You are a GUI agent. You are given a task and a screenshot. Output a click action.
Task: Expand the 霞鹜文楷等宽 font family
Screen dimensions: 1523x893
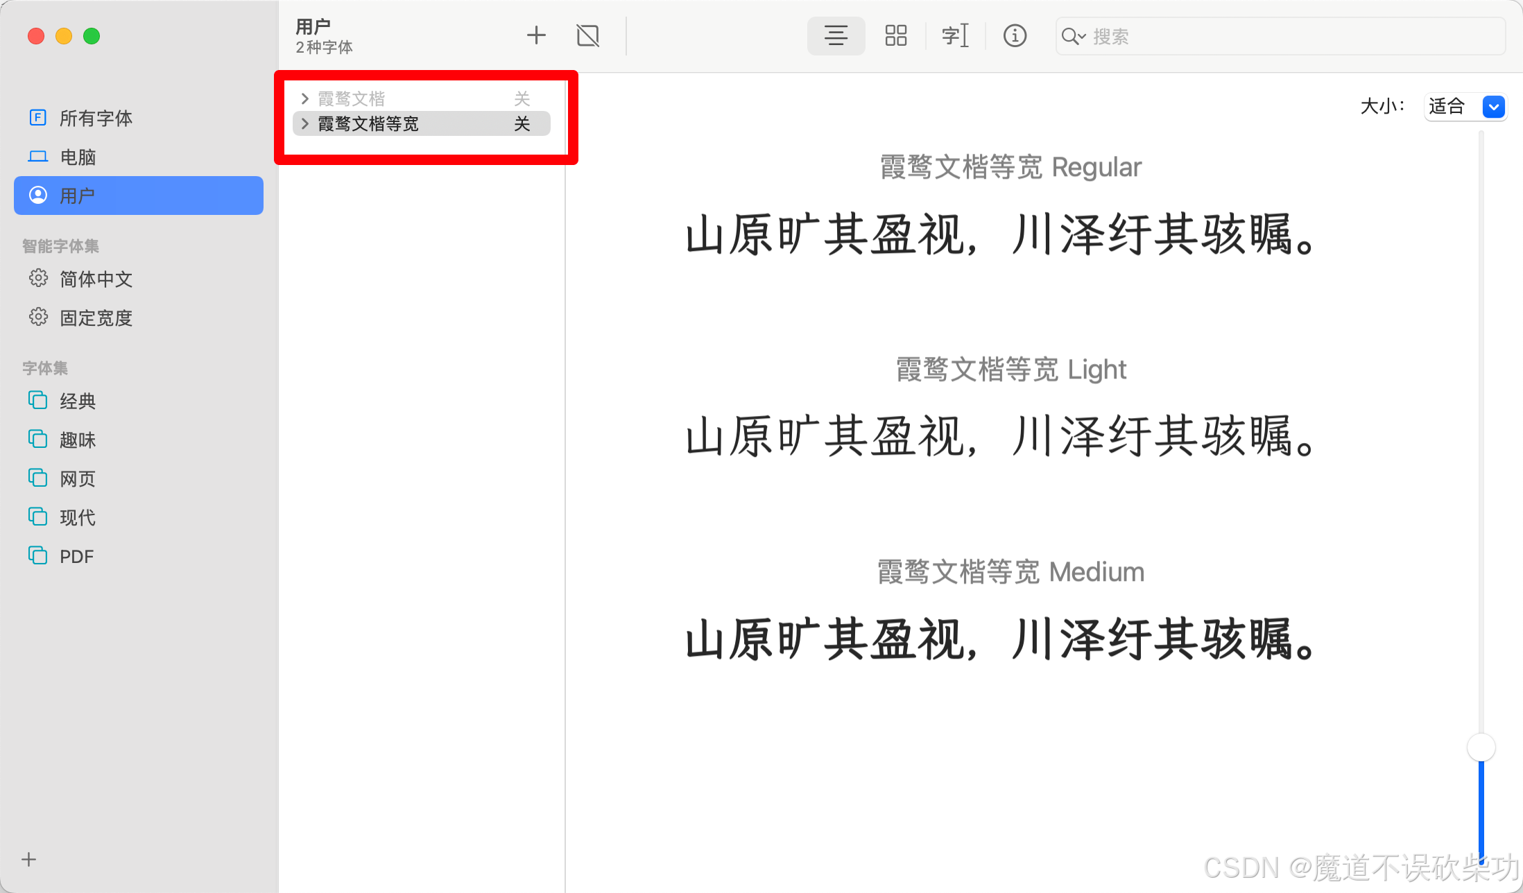(304, 124)
